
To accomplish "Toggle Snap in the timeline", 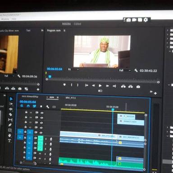I will (28, 106).
